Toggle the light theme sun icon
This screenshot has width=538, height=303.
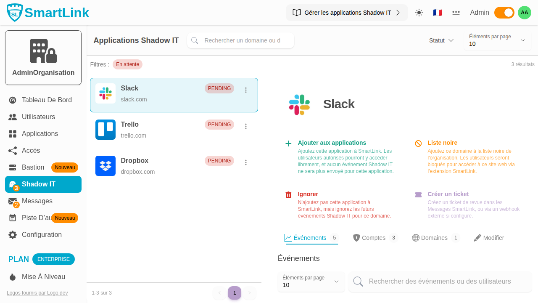pyautogui.click(x=419, y=13)
